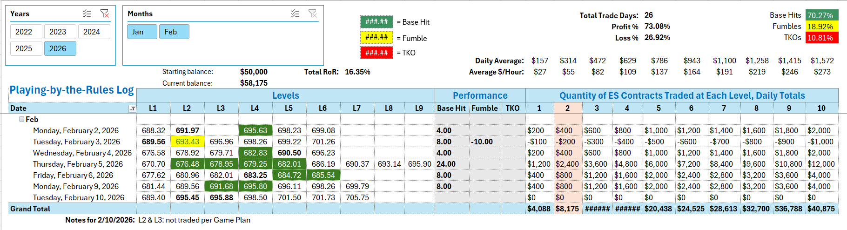Enable multi-select in Months slicer
The width and height of the screenshot is (847, 230).
coord(295,14)
